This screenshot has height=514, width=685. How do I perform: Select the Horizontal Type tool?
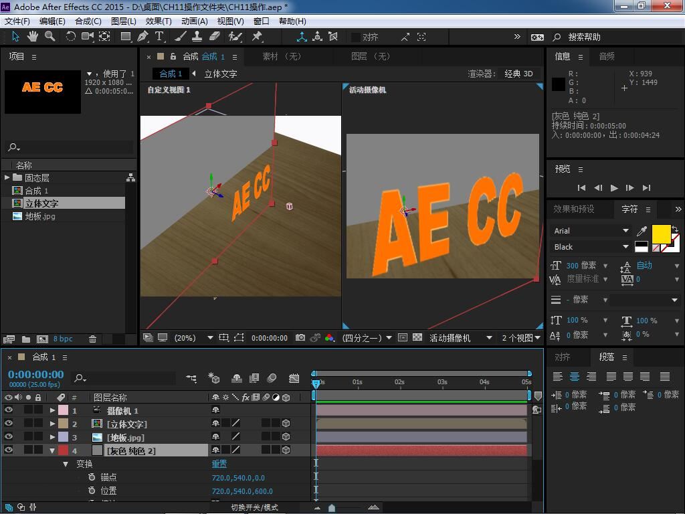pos(160,37)
